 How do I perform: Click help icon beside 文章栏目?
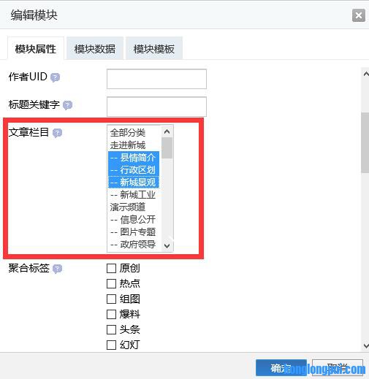tap(57, 133)
